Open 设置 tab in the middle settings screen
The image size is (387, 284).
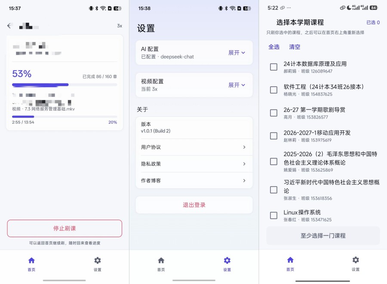pos(227,264)
